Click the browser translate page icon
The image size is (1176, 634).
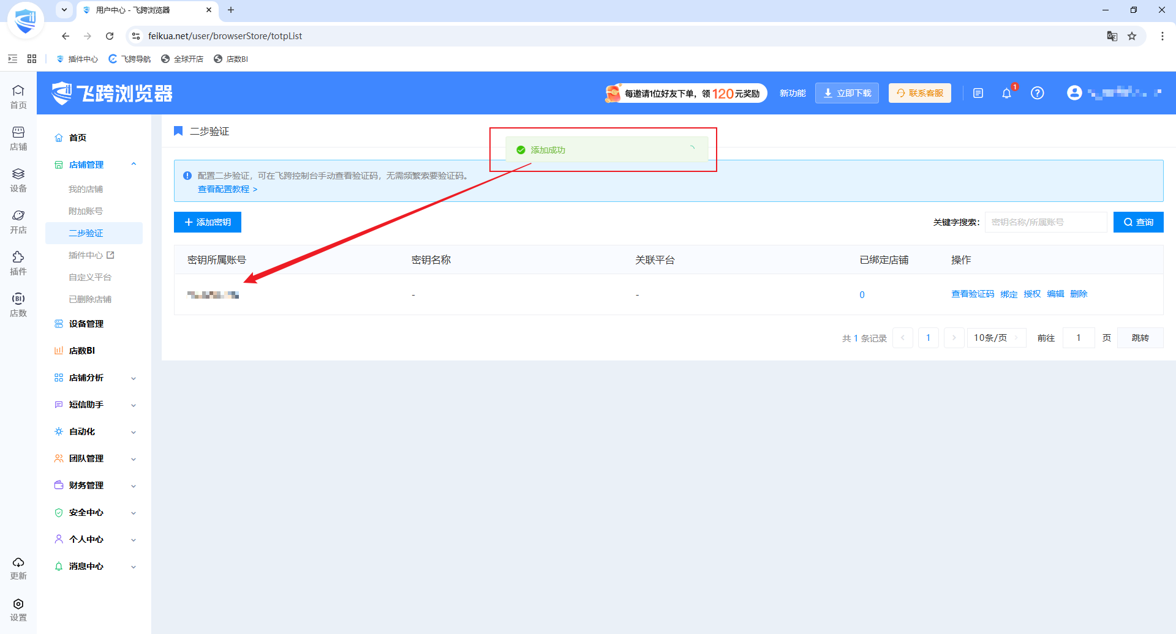pyautogui.click(x=1112, y=36)
